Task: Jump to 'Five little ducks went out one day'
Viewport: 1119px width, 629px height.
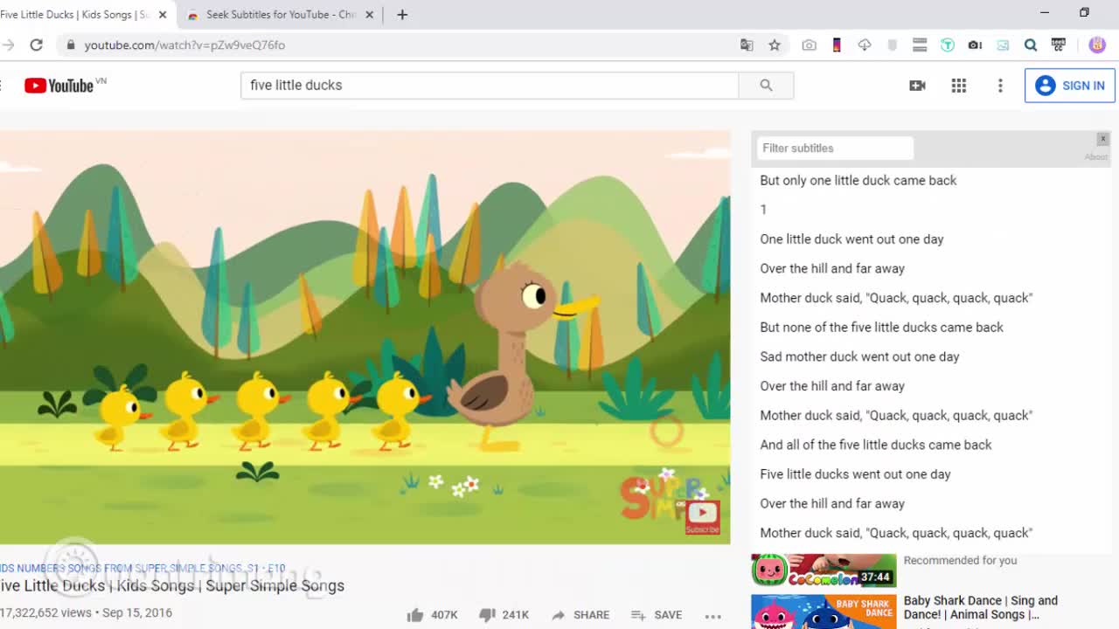Action: pyautogui.click(x=855, y=473)
